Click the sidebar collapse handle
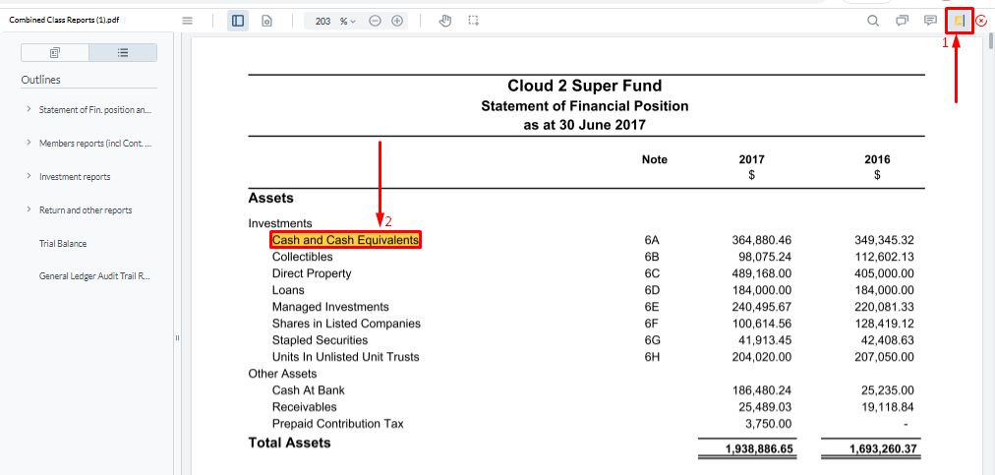The image size is (995, 475). (178, 338)
